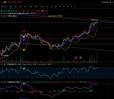Toggle visibility of RSI indicator
This screenshot has height=99, width=114.
tap(4, 64)
